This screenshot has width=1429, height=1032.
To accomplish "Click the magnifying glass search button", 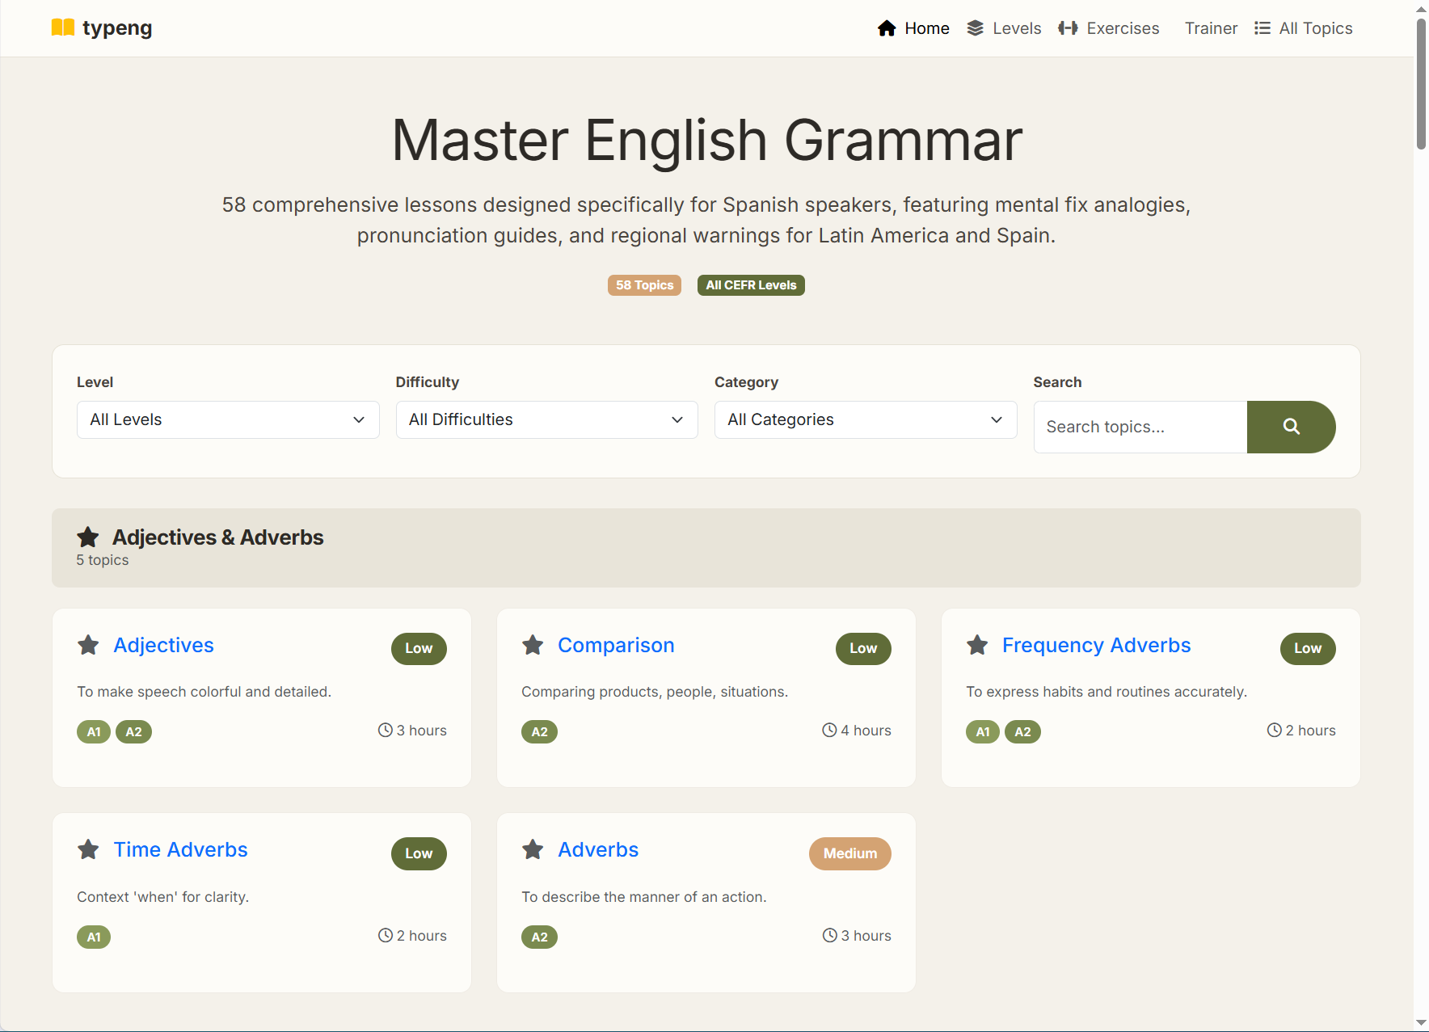I will pos(1291,427).
